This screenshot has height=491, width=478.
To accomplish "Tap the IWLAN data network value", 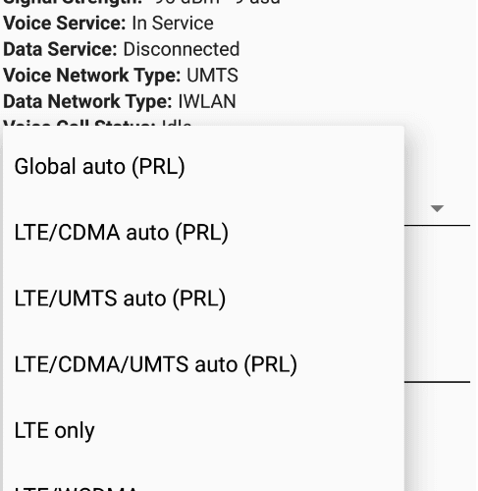I will tap(207, 101).
